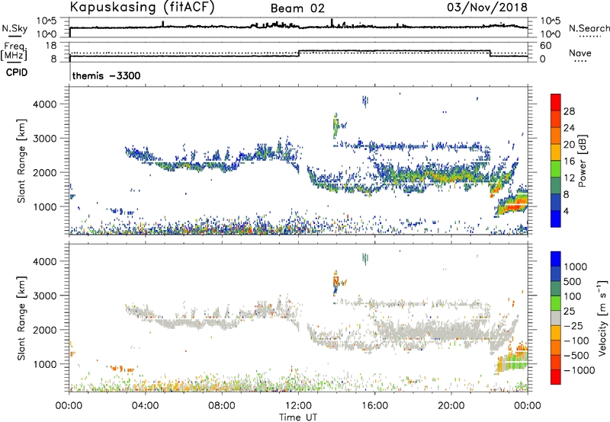Image resolution: width=610 pixels, height=422 pixels.
Task: Click the '4000' tick on the power panel
Action: [x=44, y=104]
